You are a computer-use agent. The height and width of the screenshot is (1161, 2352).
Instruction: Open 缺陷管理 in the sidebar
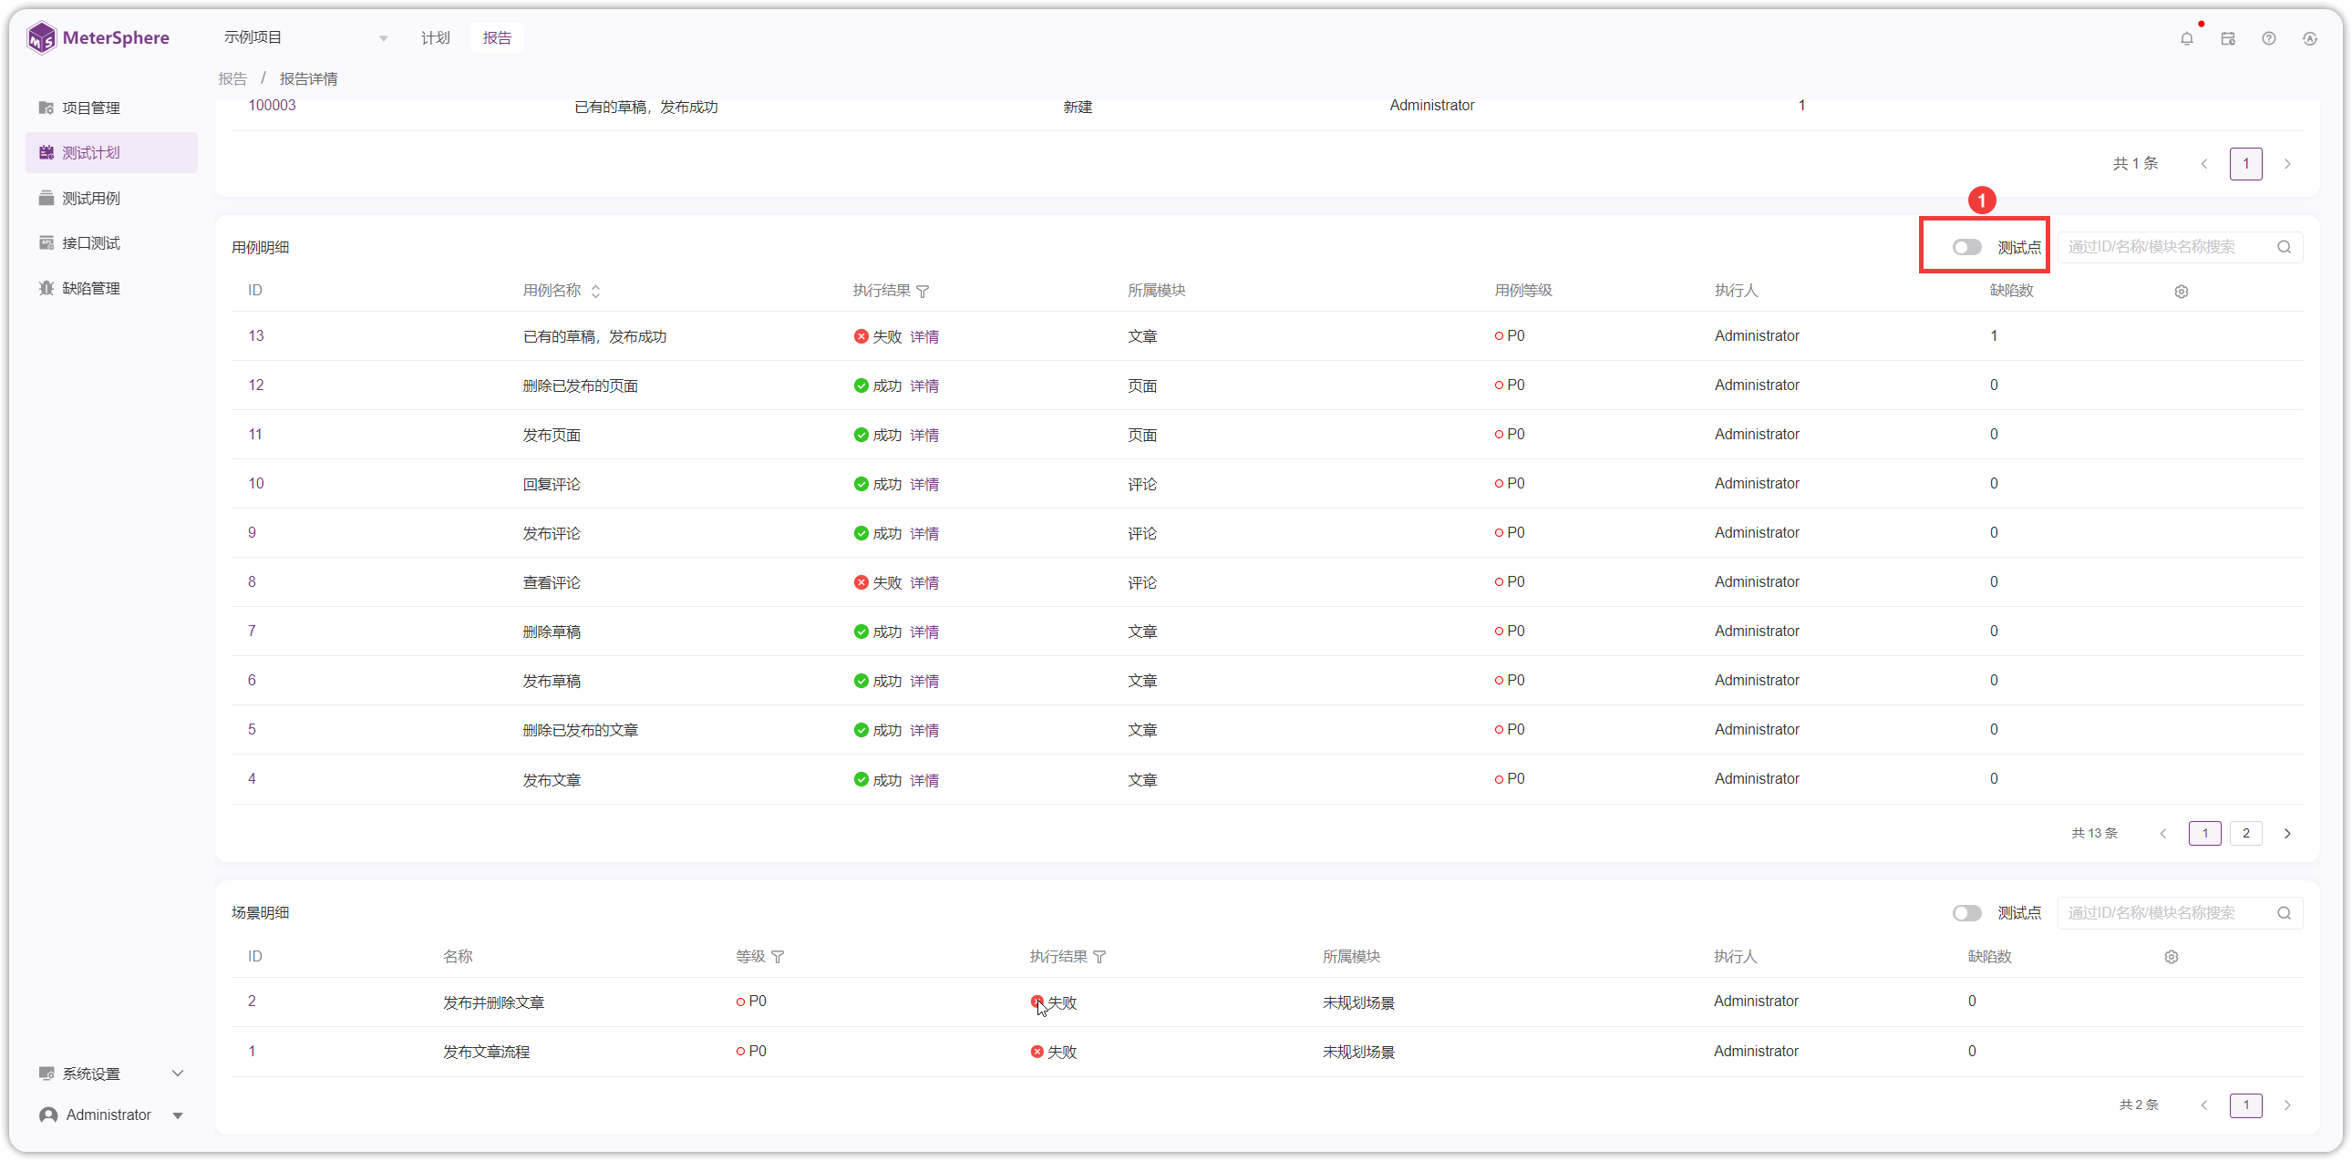tap(111, 288)
